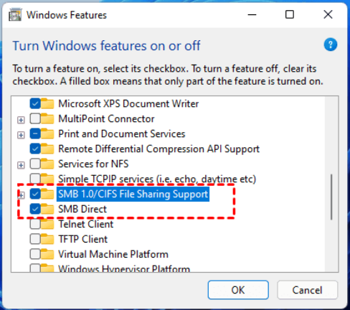Click the feature list vertical scrollbar thumb
The image size is (350, 310).
(331, 197)
